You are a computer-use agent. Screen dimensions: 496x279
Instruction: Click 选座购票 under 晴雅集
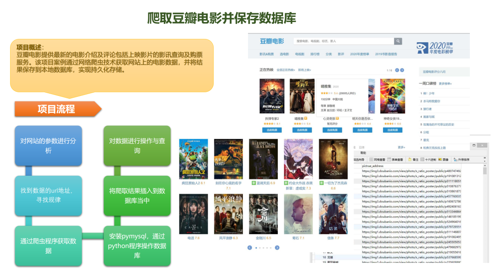coord(302,130)
